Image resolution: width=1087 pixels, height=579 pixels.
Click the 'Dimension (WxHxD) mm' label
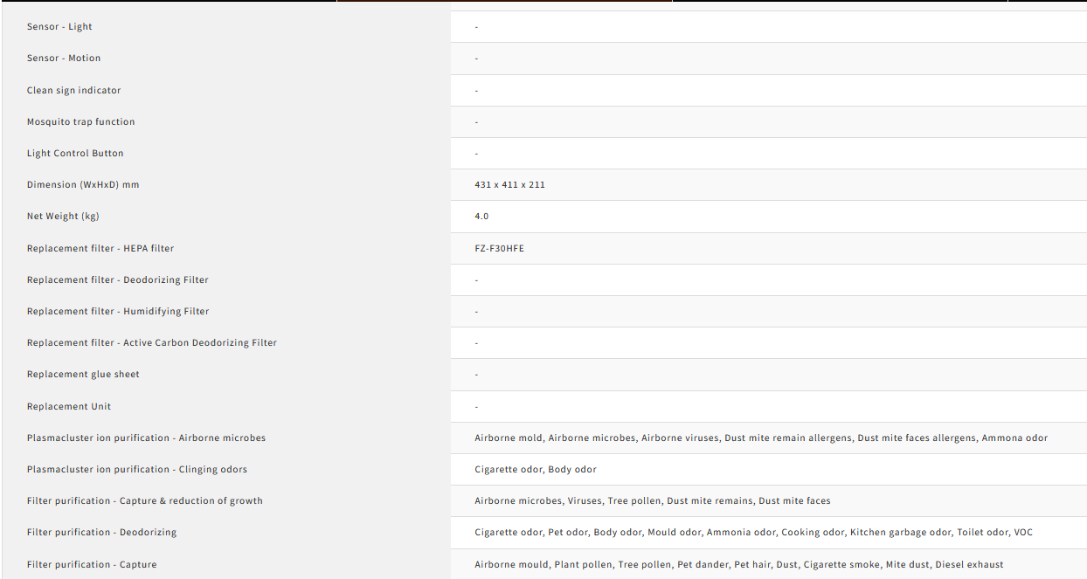pyautogui.click(x=83, y=185)
